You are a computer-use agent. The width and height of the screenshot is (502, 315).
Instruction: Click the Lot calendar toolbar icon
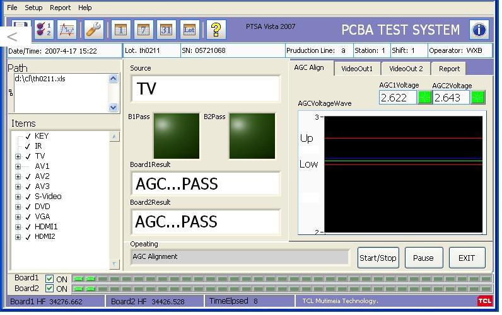[189, 30]
